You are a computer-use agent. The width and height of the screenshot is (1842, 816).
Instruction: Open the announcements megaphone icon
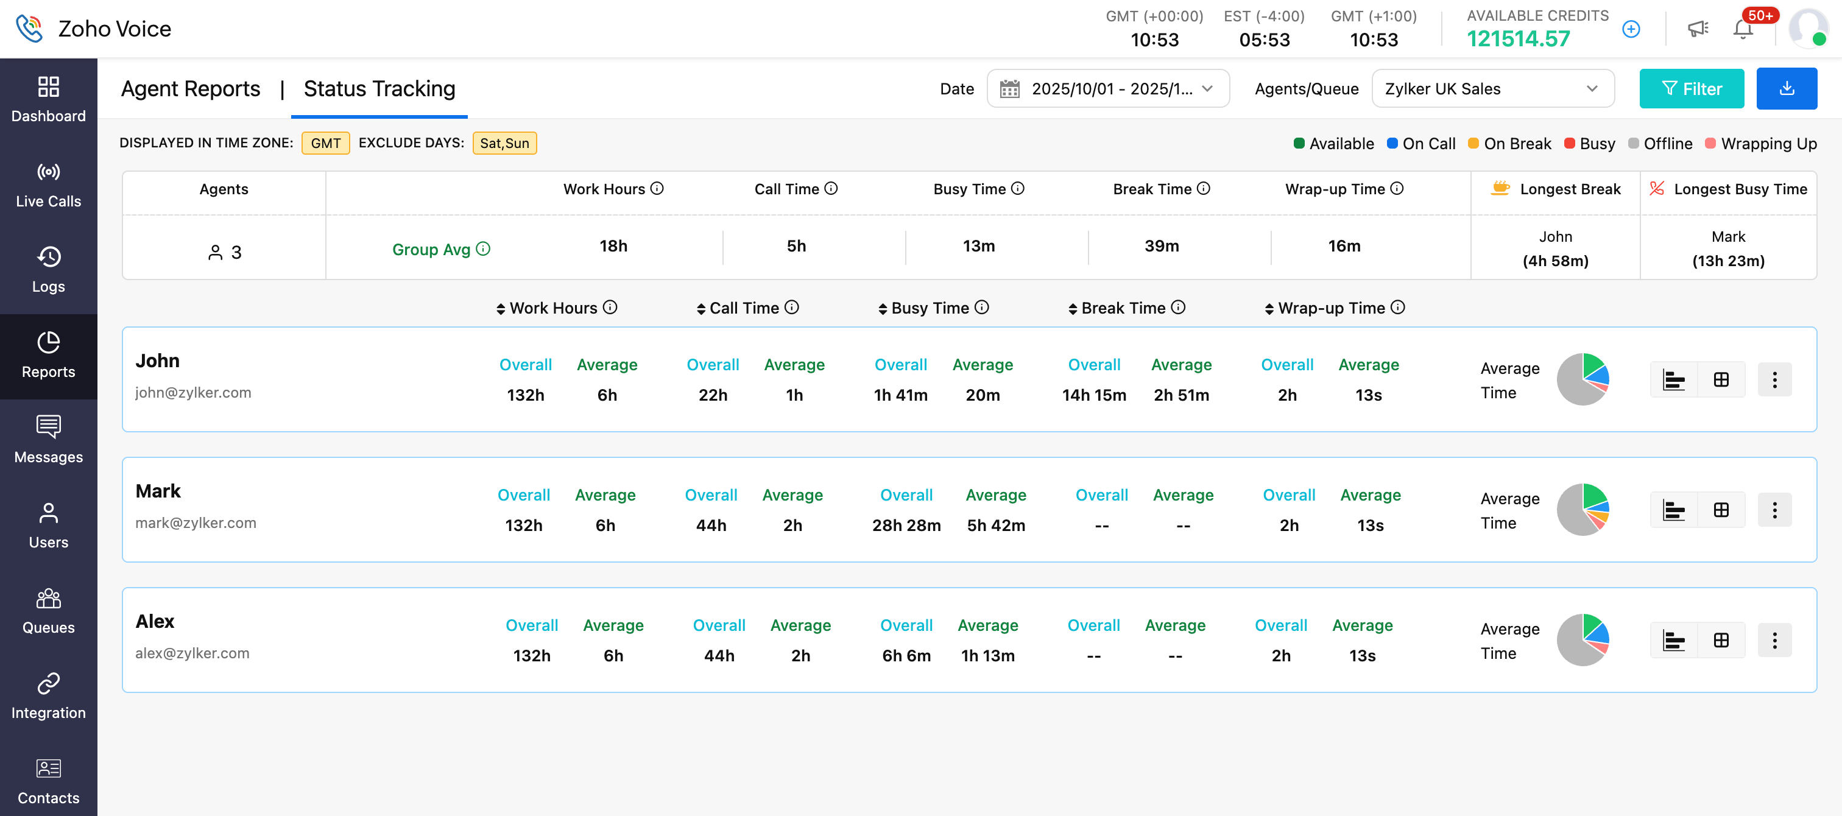pyautogui.click(x=1698, y=29)
